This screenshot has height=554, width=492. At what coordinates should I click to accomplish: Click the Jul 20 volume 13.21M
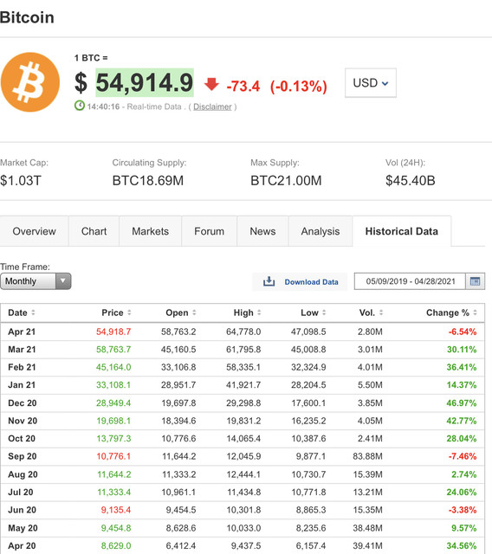[367, 493]
